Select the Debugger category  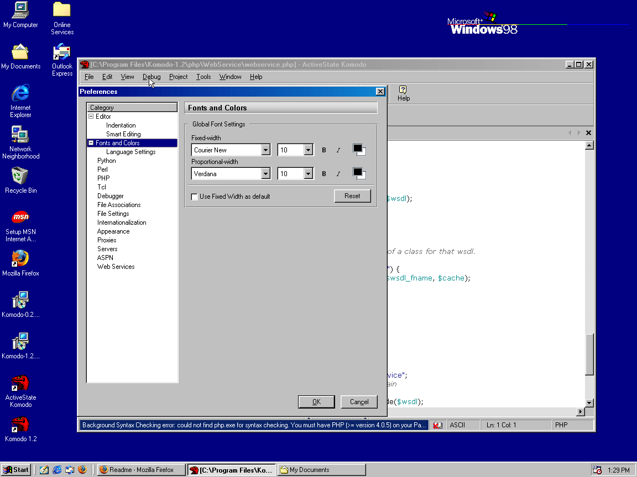pyautogui.click(x=111, y=196)
